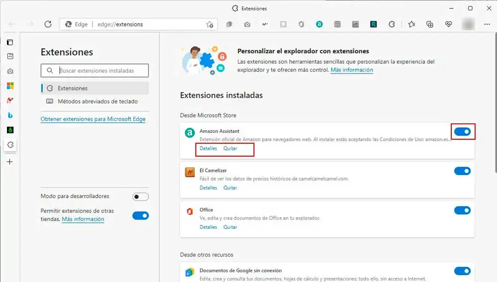
Task: Open Detalles for Office extension
Action: point(208,227)
